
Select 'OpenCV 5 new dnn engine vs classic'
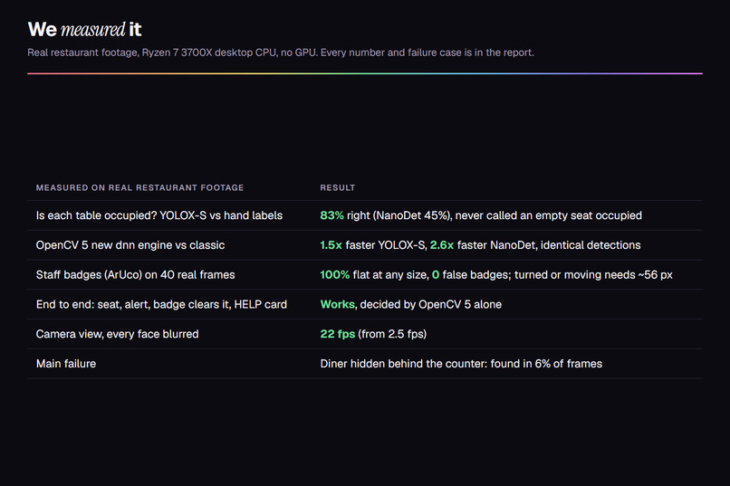point(130,245)
